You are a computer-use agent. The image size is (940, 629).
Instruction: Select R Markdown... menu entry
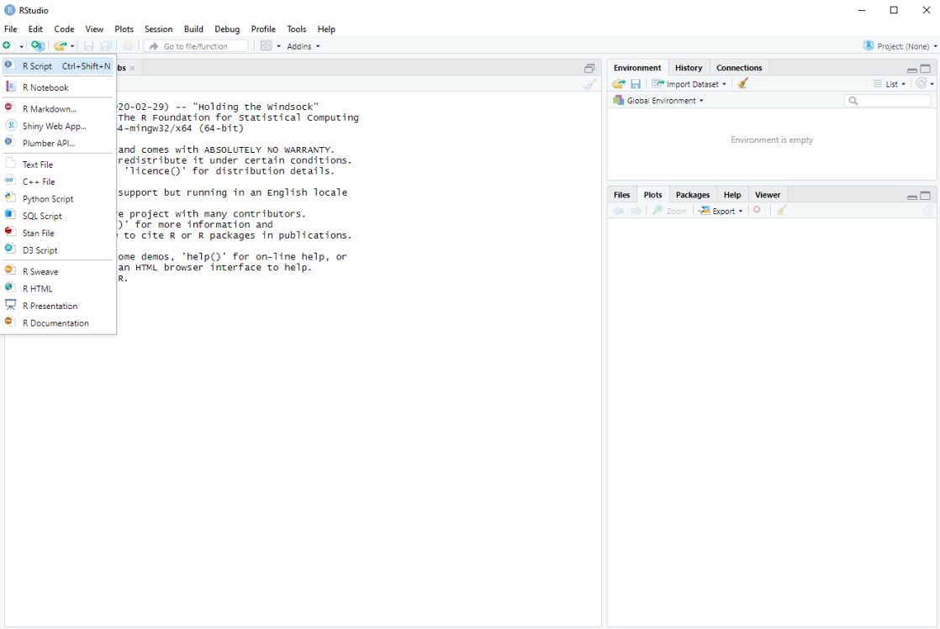coord(57,109)
